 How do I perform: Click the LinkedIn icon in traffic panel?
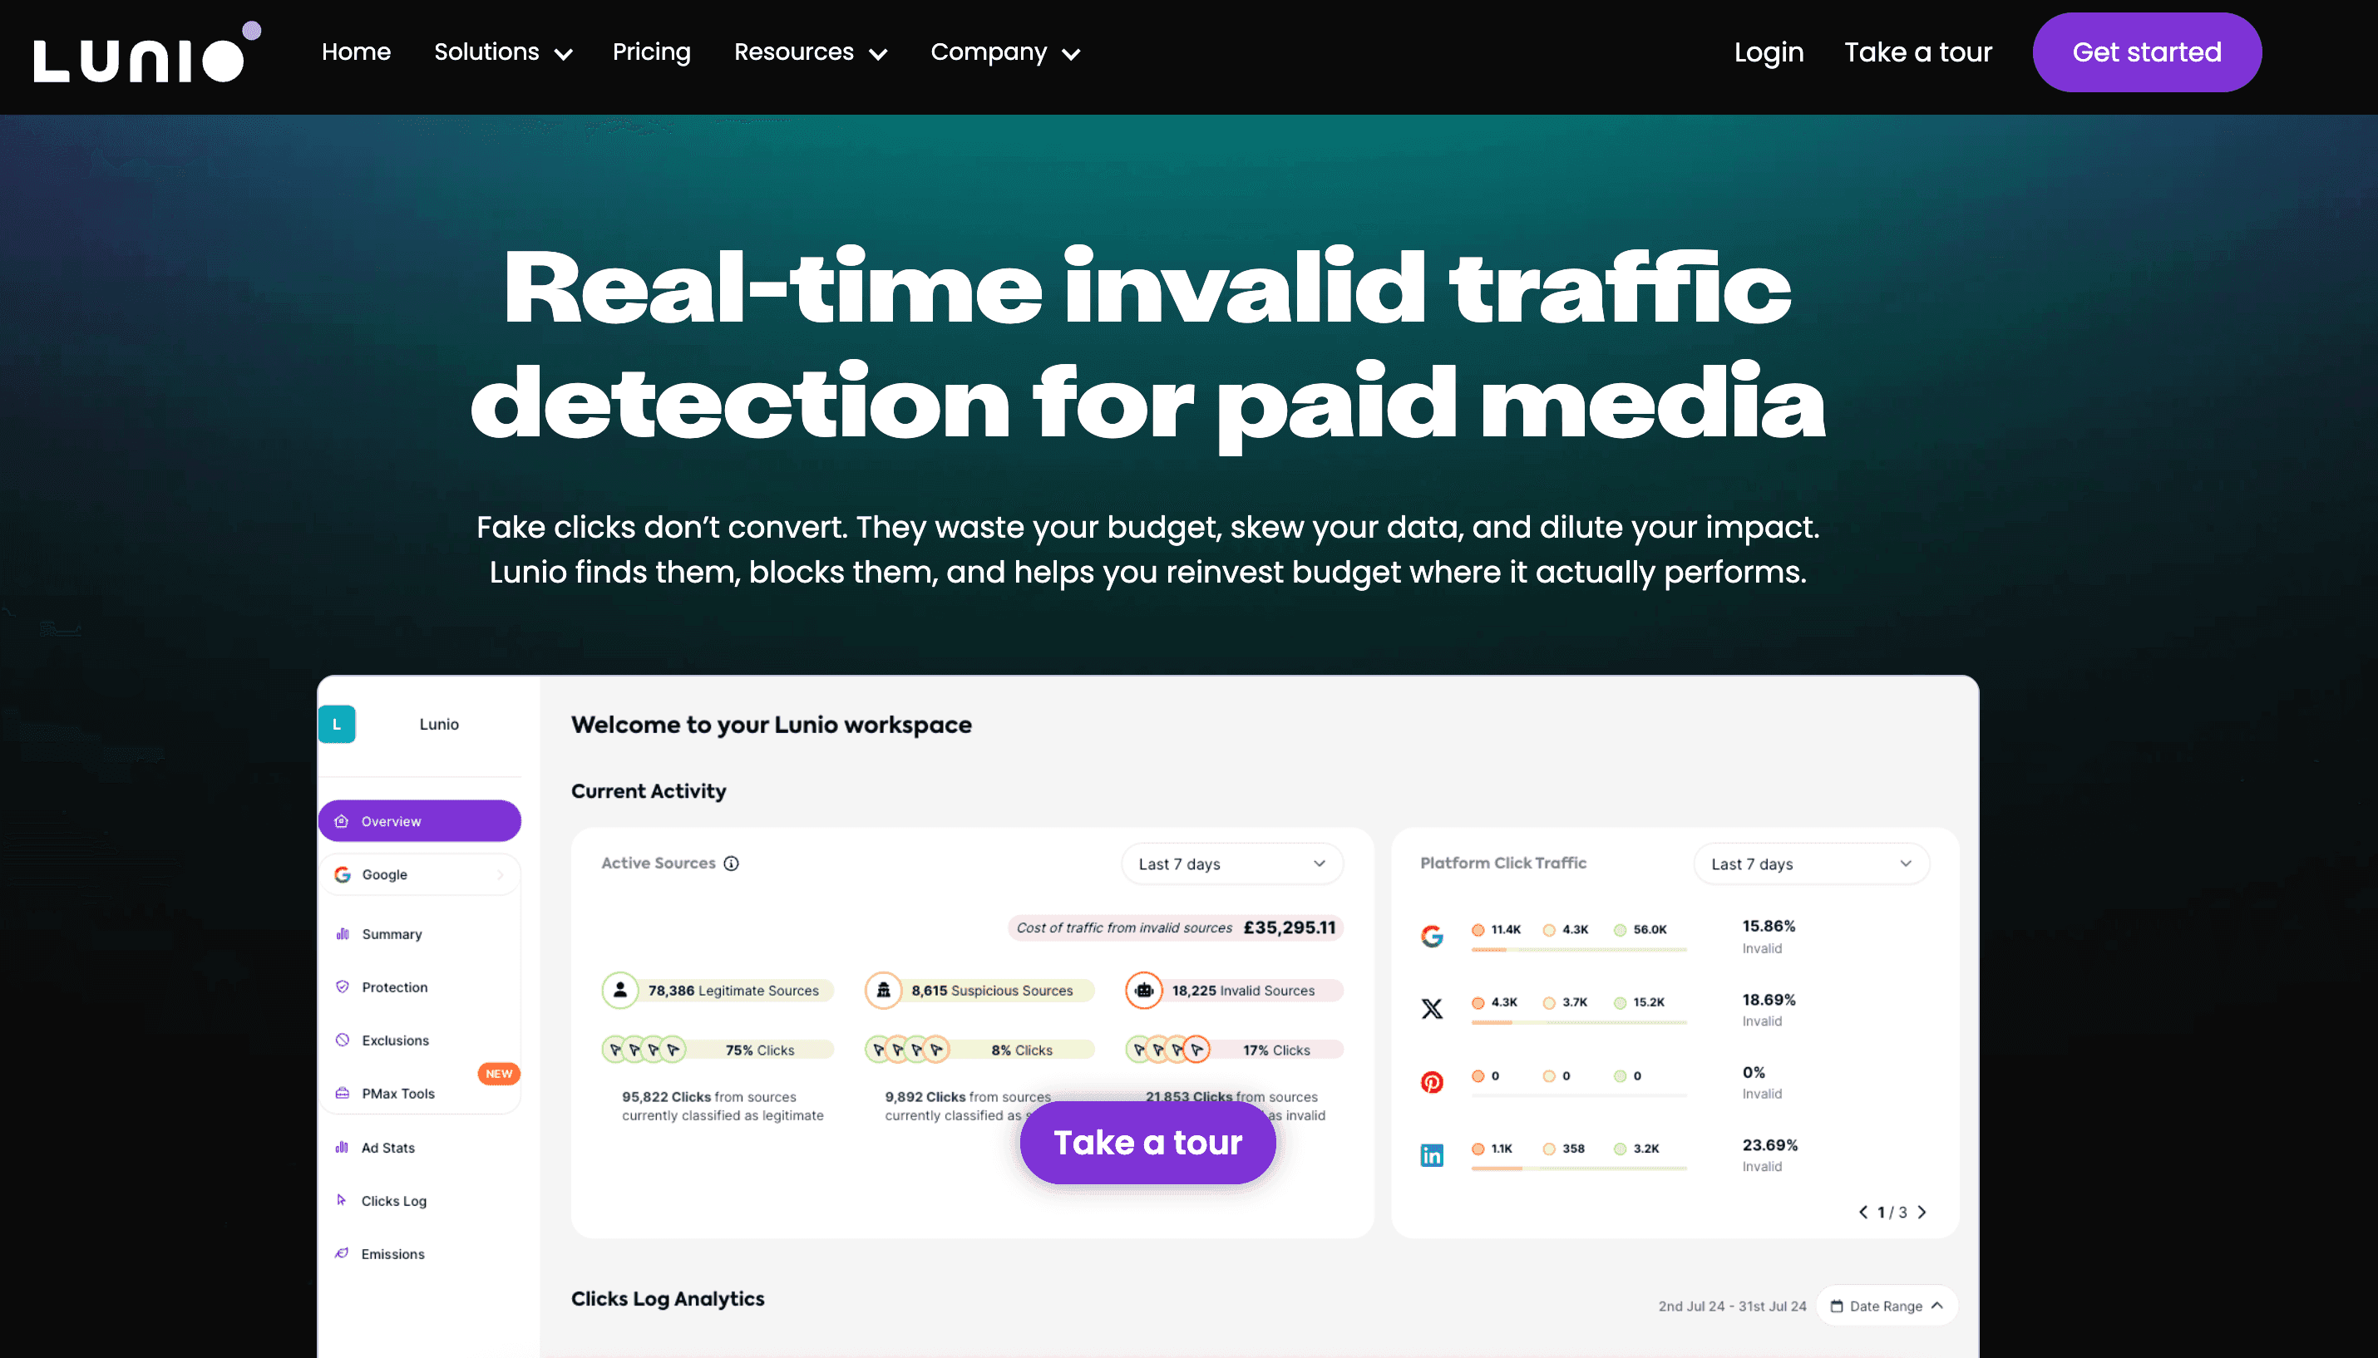[1431, 1154]
